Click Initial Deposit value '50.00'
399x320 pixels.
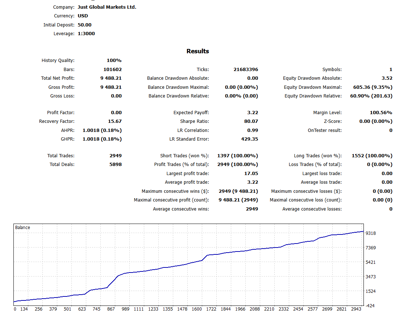[x=84, y=25]
